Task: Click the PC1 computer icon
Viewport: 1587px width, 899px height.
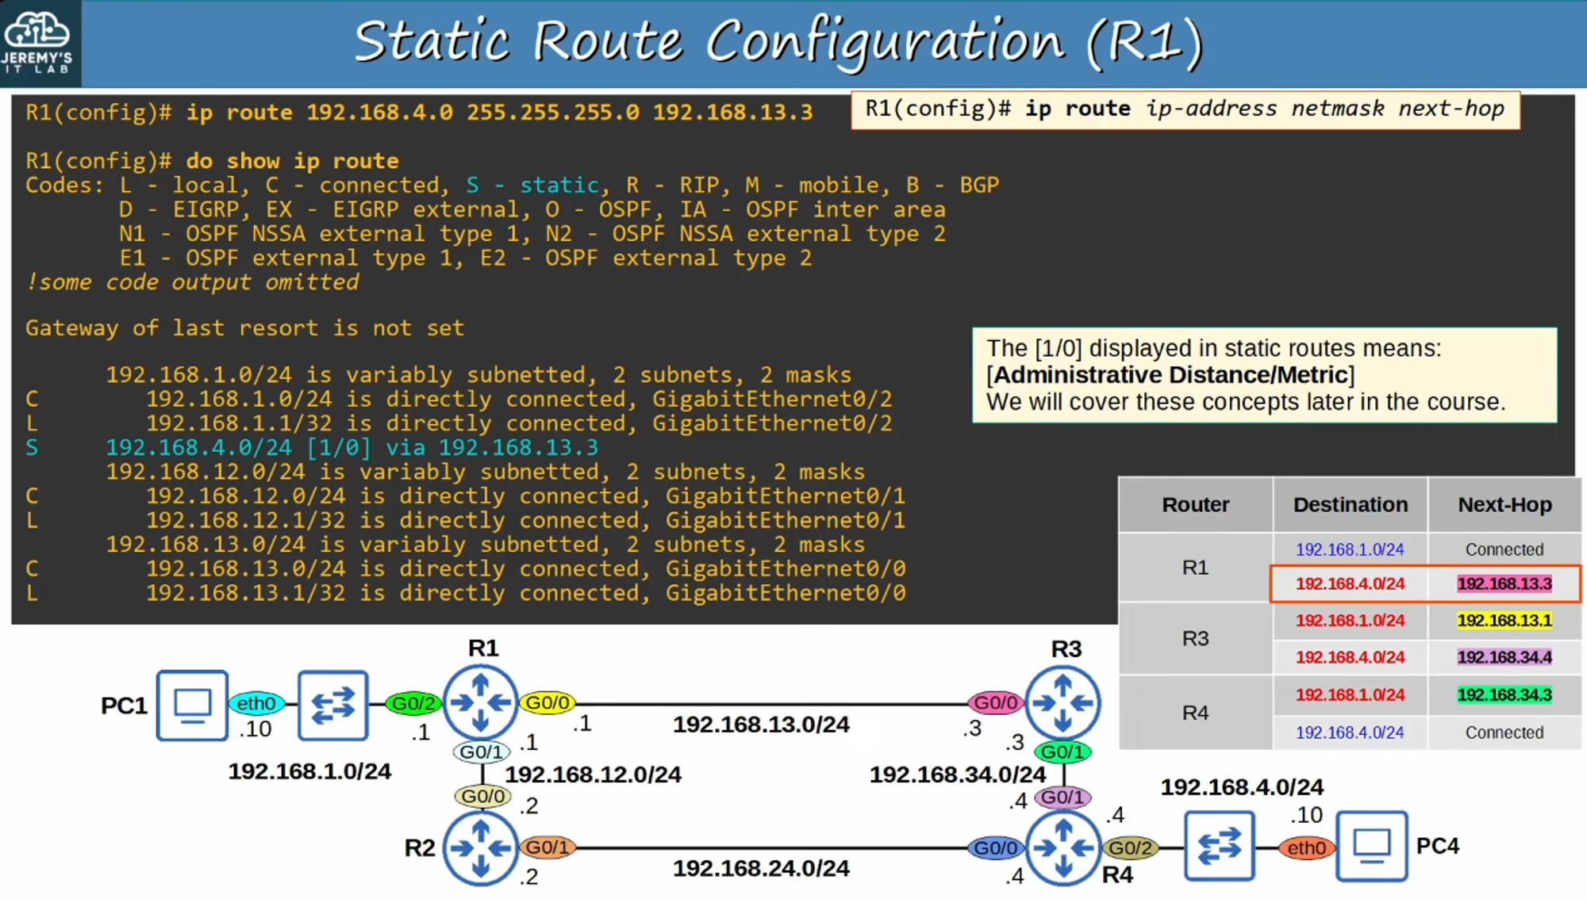Action: [192, 706]
